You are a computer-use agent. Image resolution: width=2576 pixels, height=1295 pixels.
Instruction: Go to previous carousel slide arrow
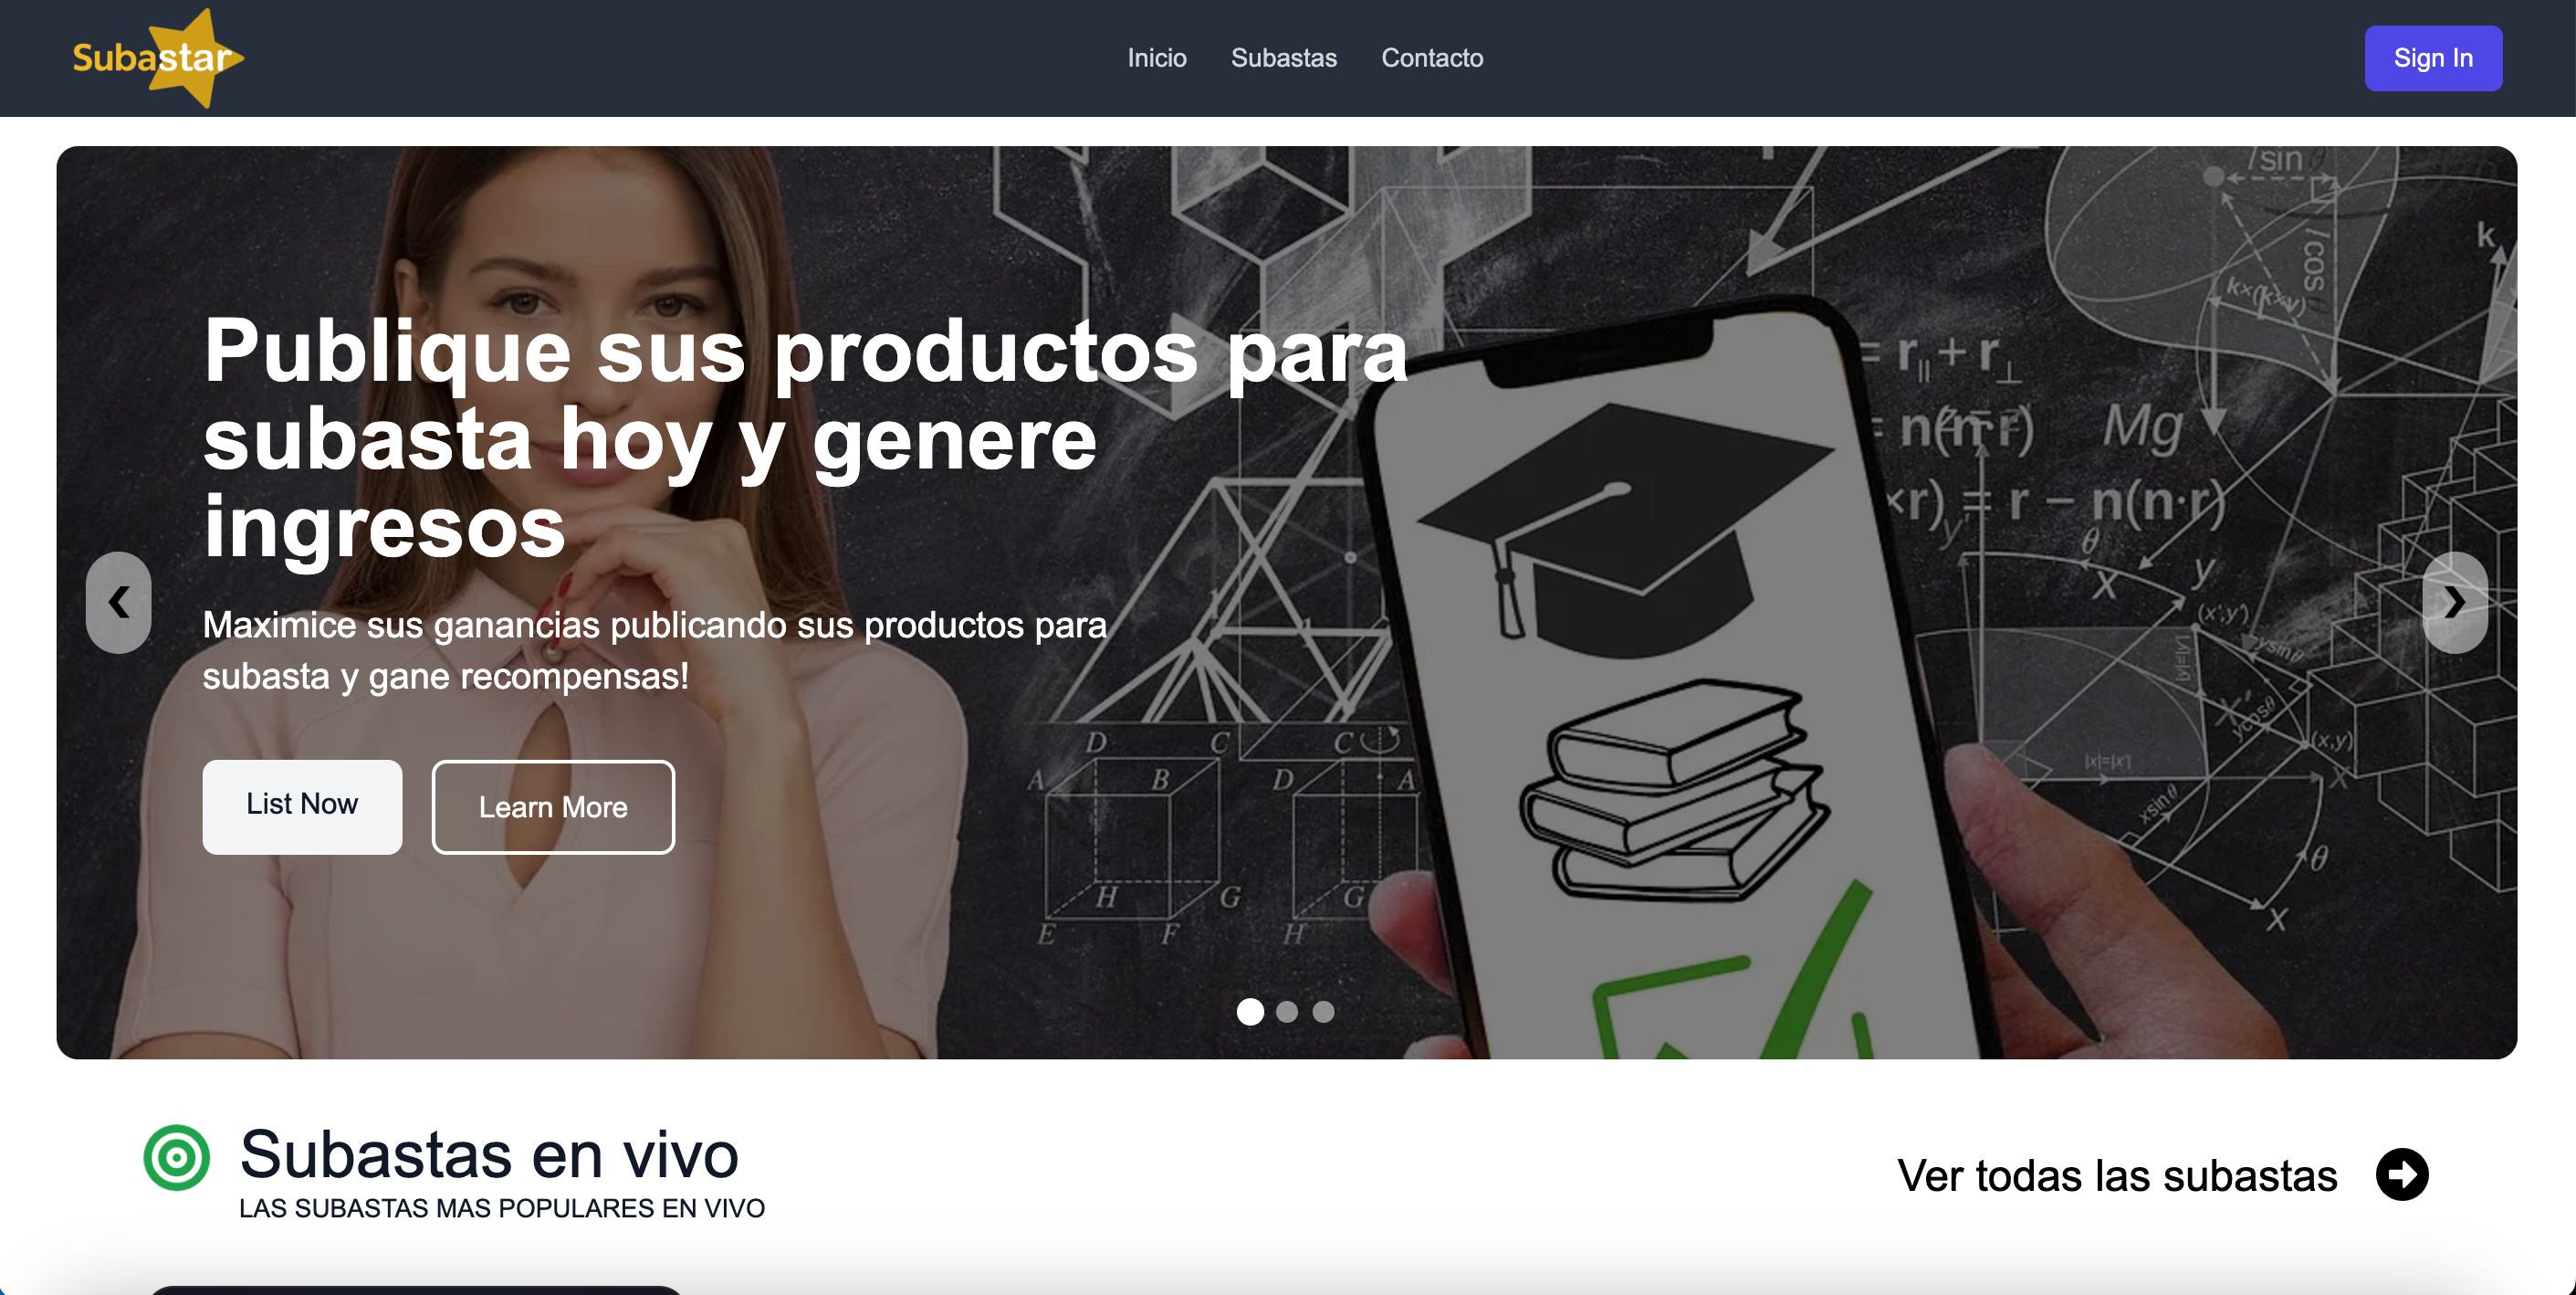pos(119,603)
